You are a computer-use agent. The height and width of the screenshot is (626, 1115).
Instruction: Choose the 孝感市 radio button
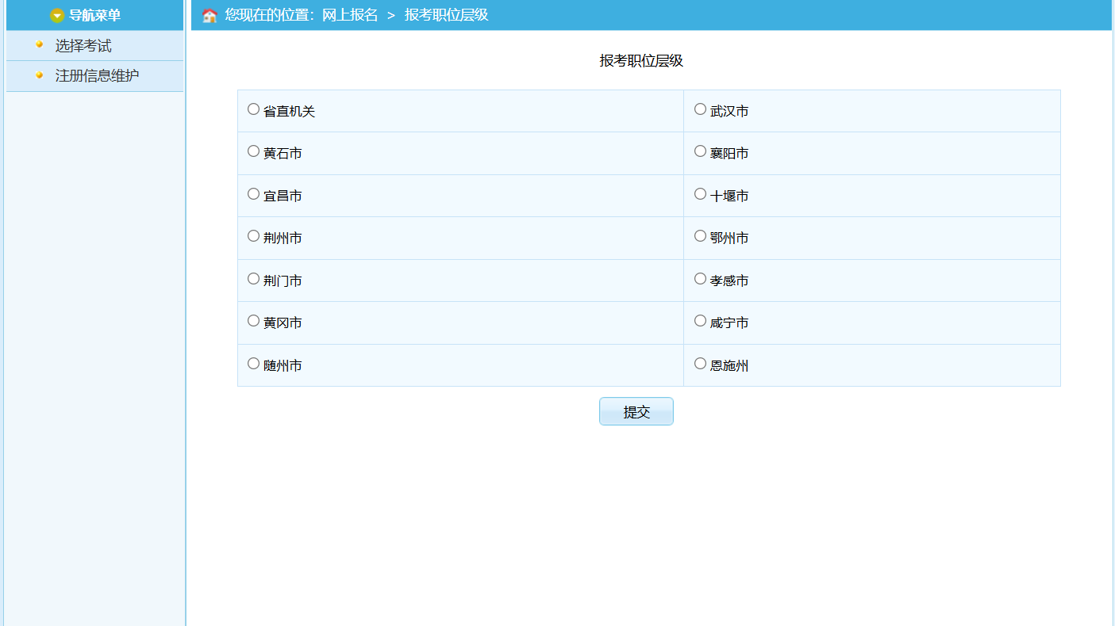coord(700,279)
